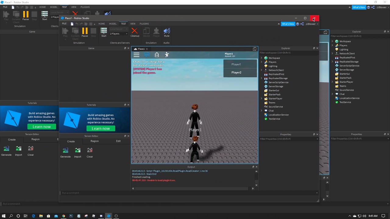Collapse the ribbon with the up caret
This screenshot has height=219, width=390.
tap(278, 24)
